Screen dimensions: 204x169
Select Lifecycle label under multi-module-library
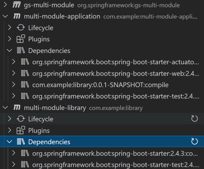tap(41, 119)
